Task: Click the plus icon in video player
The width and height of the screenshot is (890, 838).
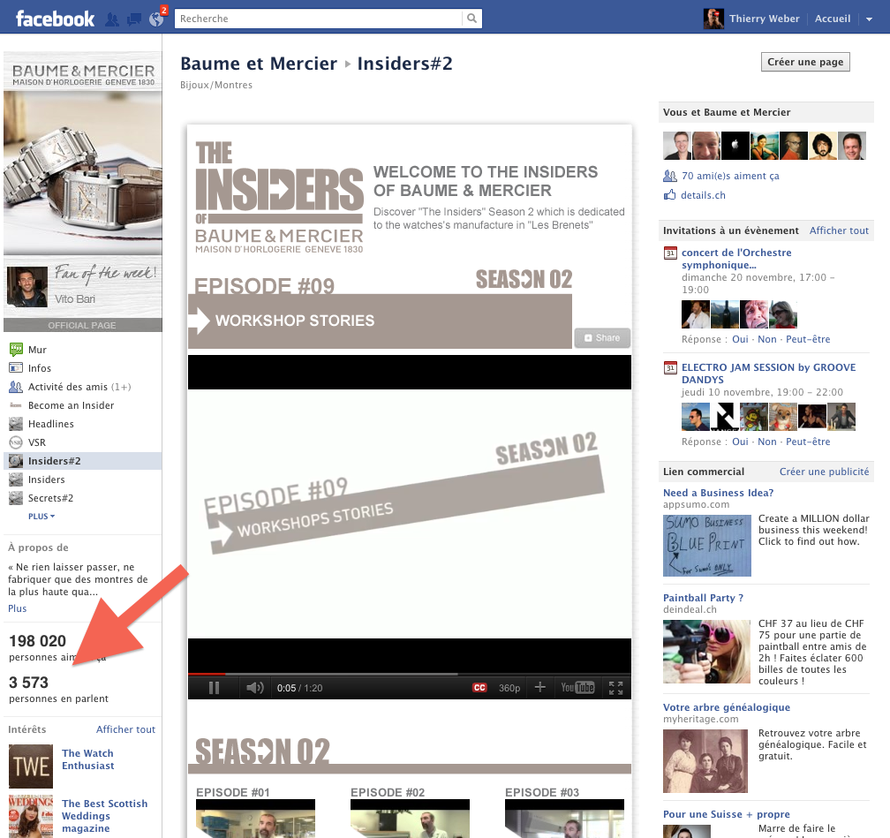Action: [539, 688]
